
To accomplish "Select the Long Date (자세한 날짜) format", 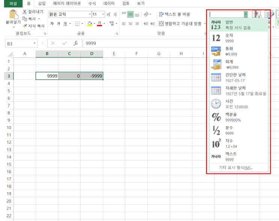I will pos(238,91).
